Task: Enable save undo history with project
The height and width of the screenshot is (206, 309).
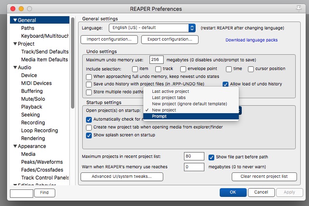Action: (89, 84)
